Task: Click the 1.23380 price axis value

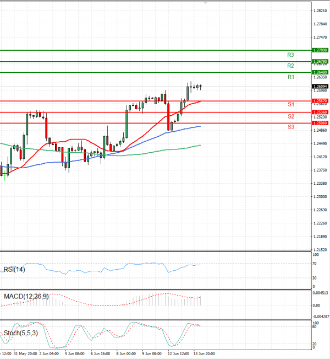Action: point(320,184)
